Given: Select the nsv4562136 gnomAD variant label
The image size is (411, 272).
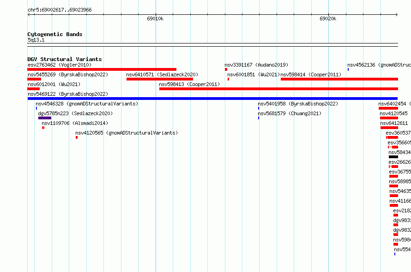Looking at the screenshot, I should 379,65.
